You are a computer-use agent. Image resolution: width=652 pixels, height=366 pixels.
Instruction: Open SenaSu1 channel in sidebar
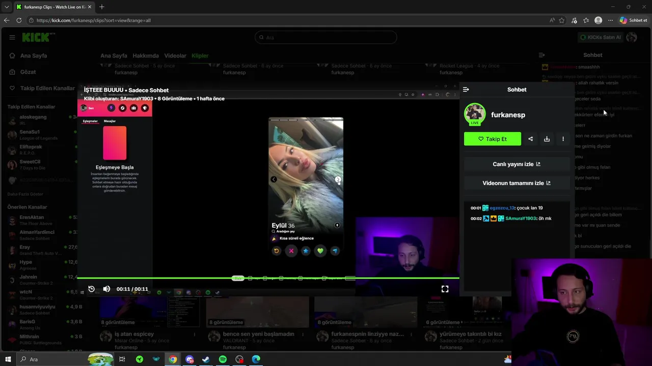pyautogui.click(x=41, y=135)
